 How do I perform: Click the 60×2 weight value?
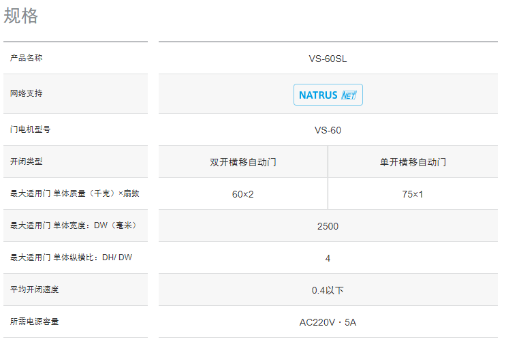242,194
